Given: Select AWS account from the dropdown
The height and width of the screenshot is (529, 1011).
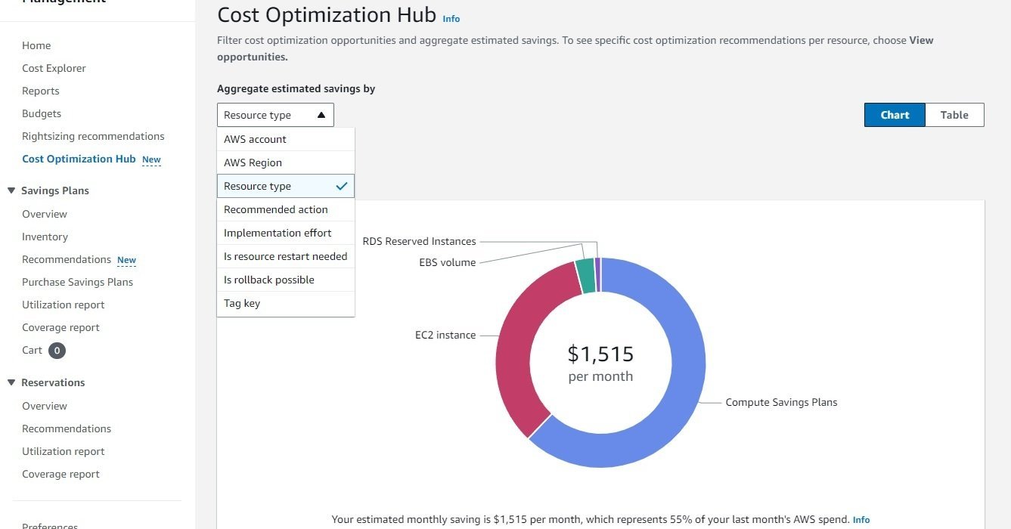Looking at the screenshot, I should 286,139.
